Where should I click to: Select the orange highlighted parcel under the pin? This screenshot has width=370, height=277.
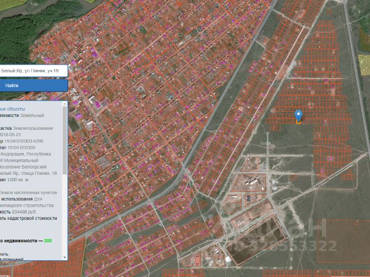pyautogui.click(x=298, y=122)
